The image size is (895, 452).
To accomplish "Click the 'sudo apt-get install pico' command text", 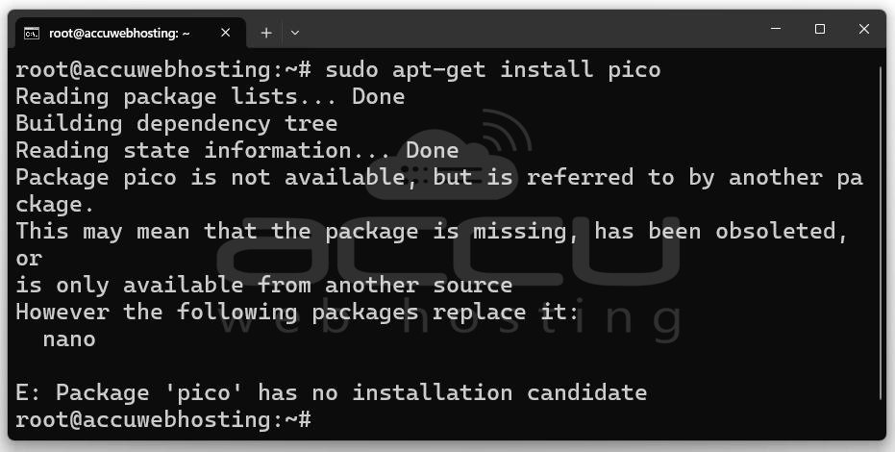I will (x=493, y=70).
